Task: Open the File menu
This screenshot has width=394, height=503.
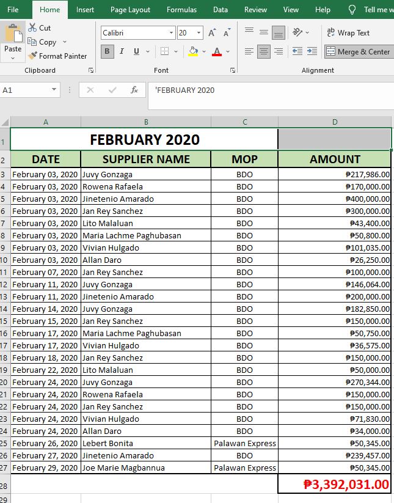Action: [x=13, y=10]
